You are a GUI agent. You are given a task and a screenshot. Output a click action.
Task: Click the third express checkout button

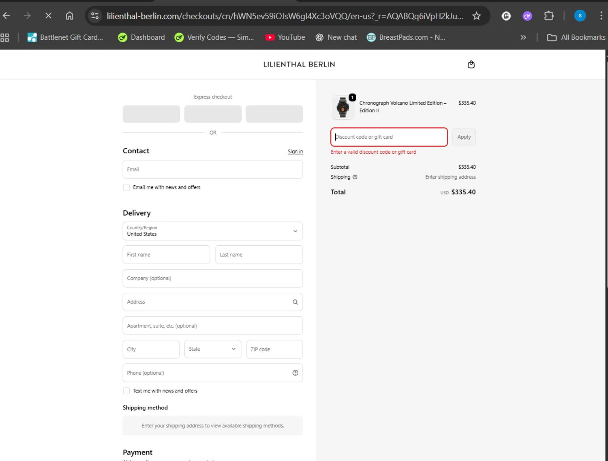tap(274, 114)
